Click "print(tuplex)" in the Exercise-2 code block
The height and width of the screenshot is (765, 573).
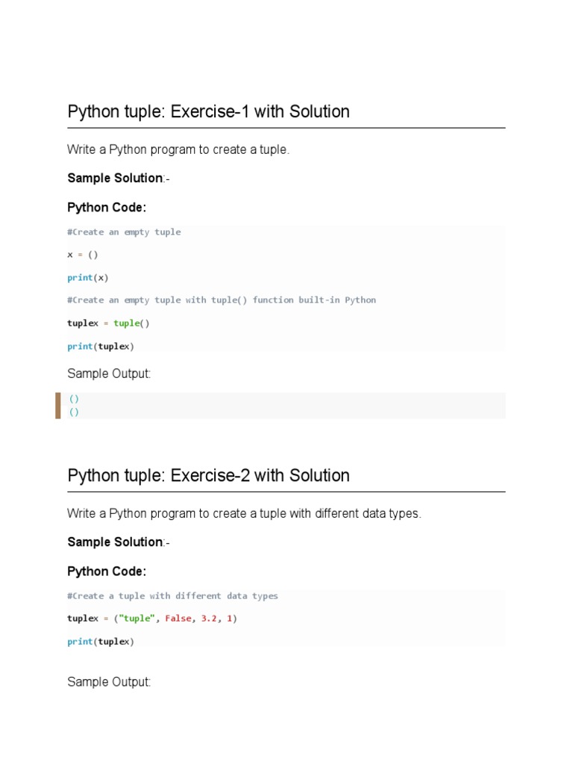pyautogui.click(x=101, y=642)
